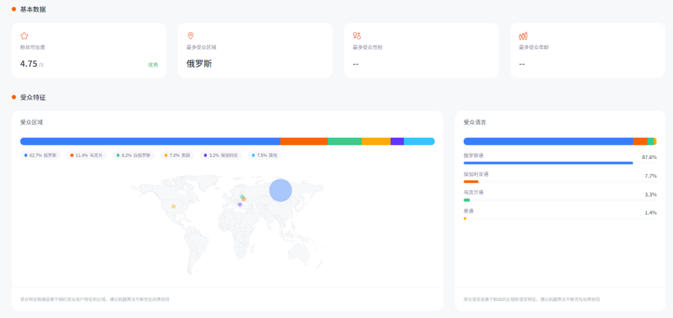Click the 乌克兰语 language label
Viewport: 673px width, 318px height.
[x=474, y=193]
